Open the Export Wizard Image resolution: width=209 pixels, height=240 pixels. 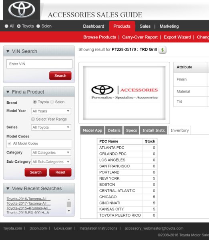point(177,37)
